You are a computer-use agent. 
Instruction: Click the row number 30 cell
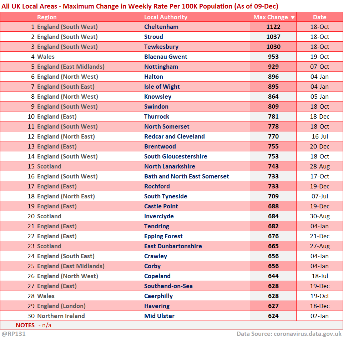[x=18, y=316]
